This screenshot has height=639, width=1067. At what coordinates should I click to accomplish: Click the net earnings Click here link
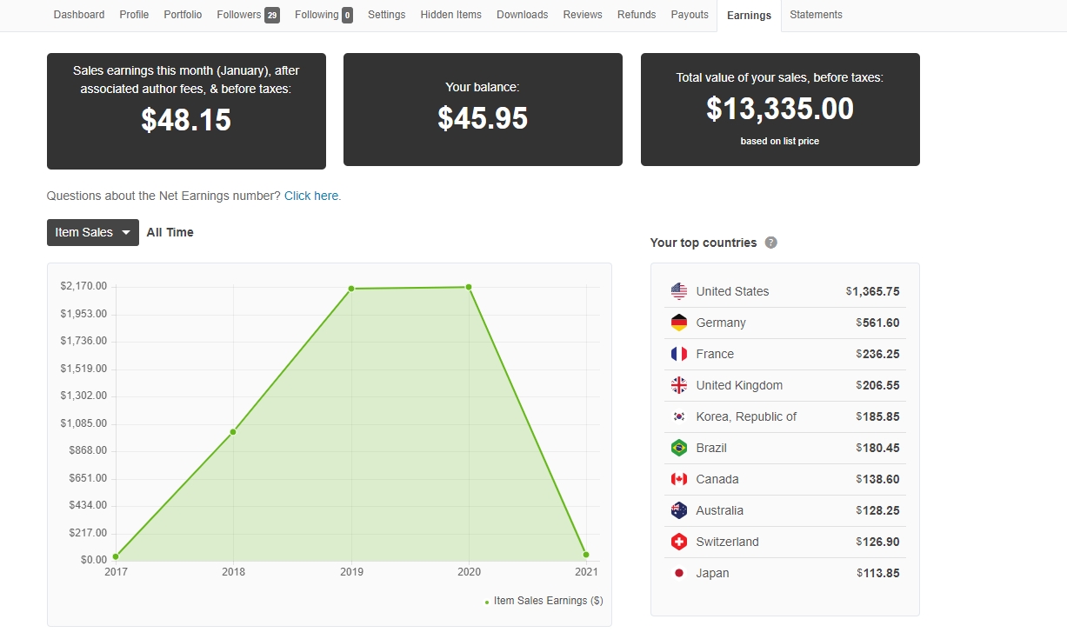click(x=311, y=196)
